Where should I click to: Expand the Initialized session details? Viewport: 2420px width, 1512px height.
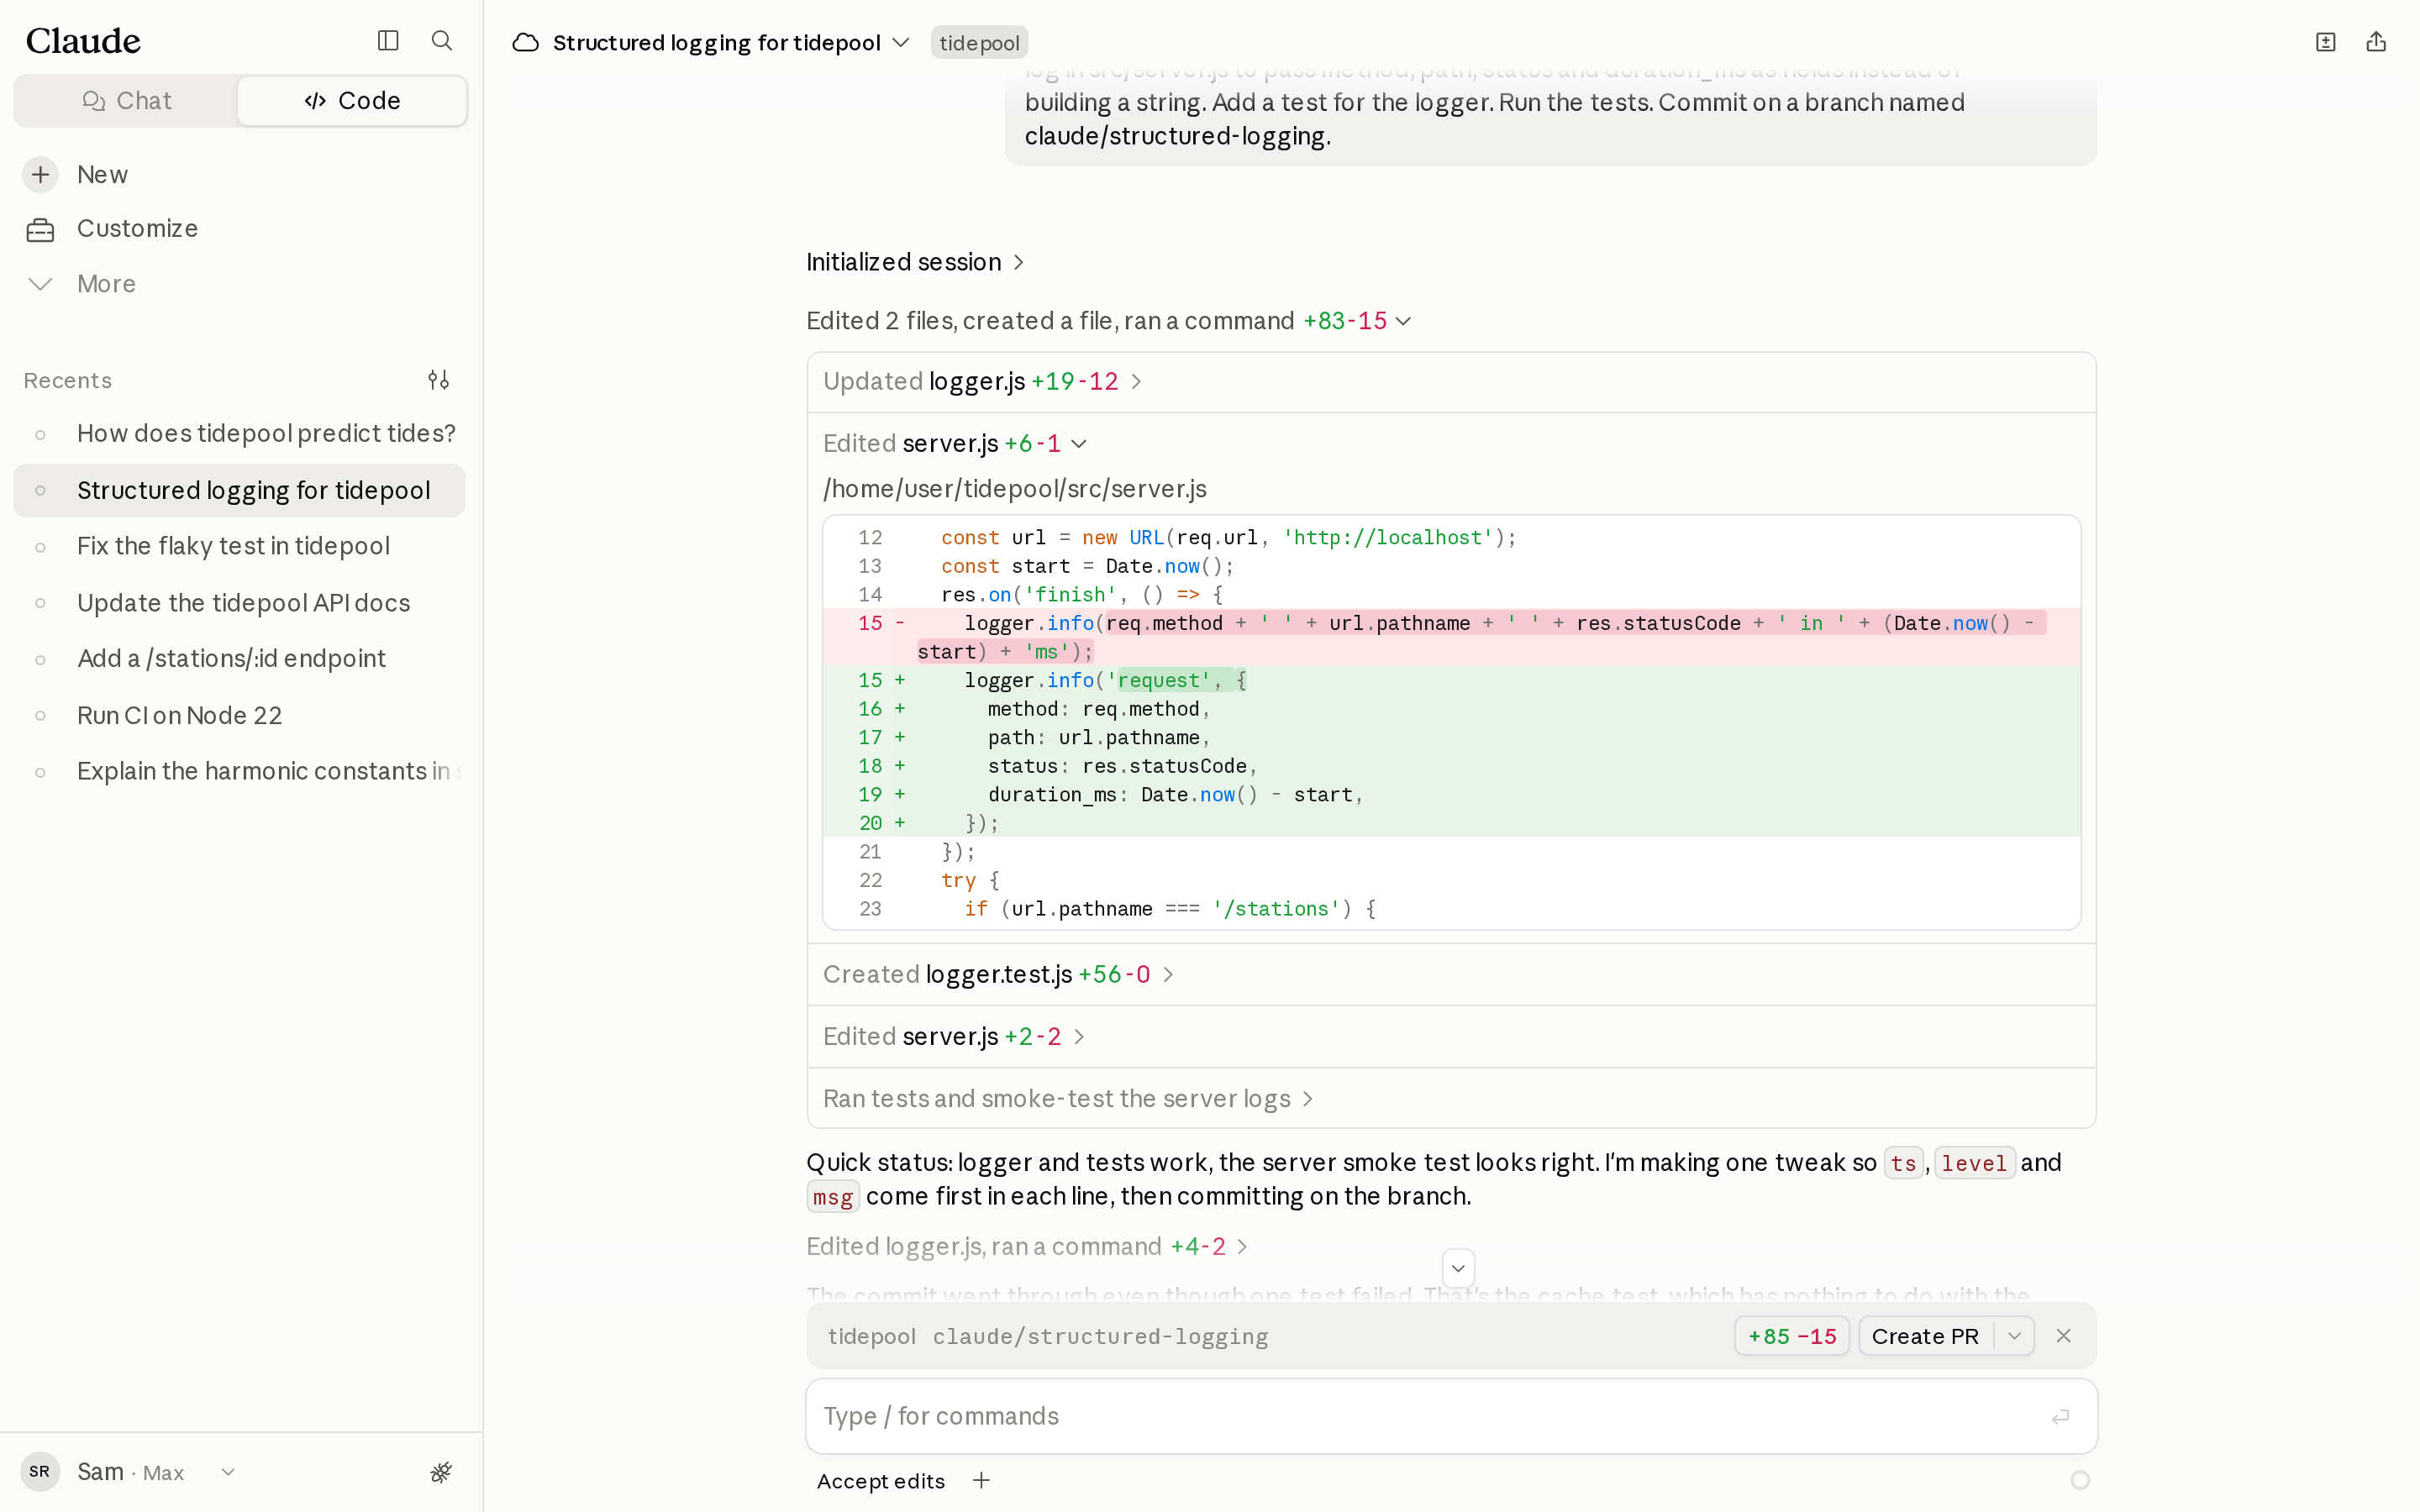pyautogui.click(x=915, y=262)
